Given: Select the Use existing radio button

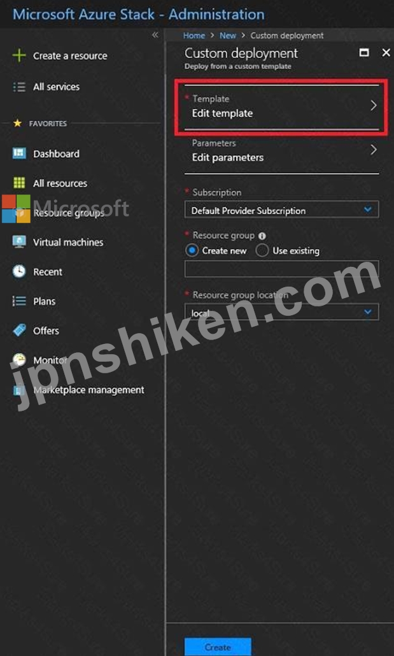Looking at the screenshot, I should click(x=262, y=250).
